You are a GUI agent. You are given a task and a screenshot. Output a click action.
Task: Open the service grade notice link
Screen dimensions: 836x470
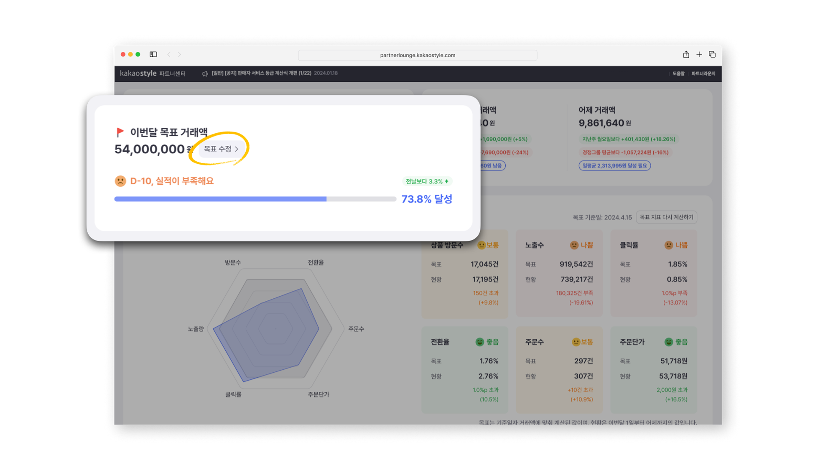262,73
